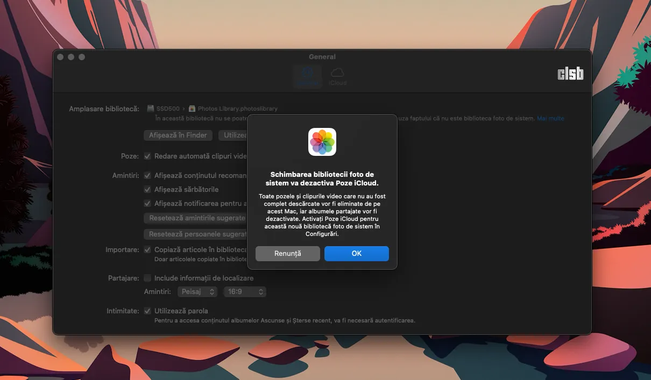This screenshot has width=651, height=380.
Task: Close the General settings window
Action: 60,57
